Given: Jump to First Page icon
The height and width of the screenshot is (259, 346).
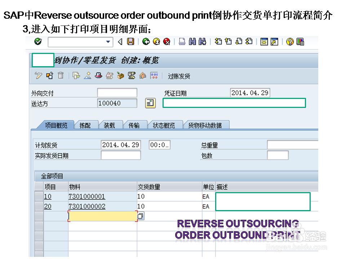Looking at the screenshot, I should [x=218, y=41].
